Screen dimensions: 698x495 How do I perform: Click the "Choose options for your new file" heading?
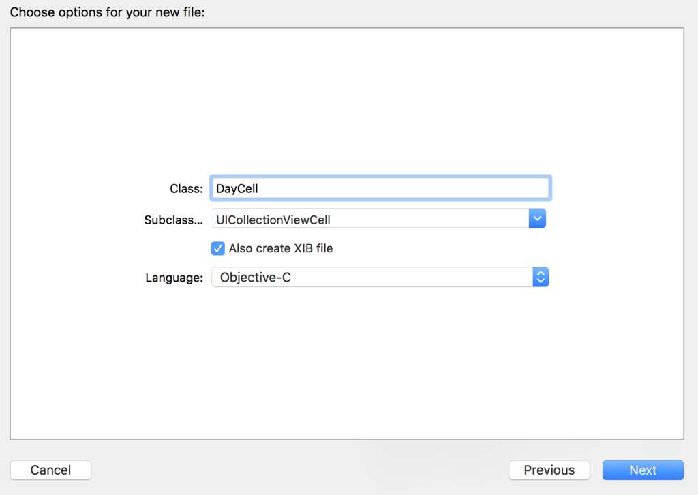107,12
